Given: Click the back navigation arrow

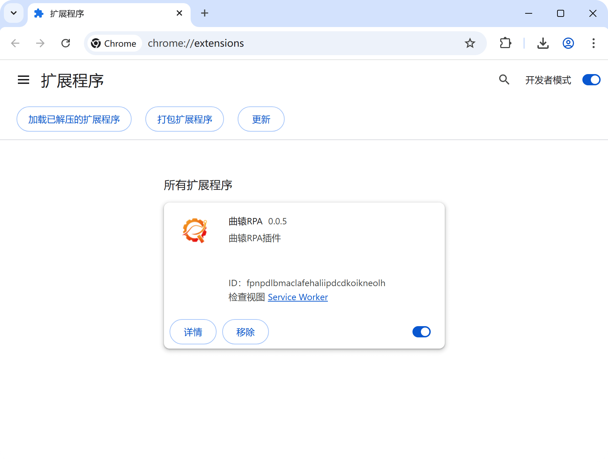Looking at the screenshot, I should [x=15, y=43].
